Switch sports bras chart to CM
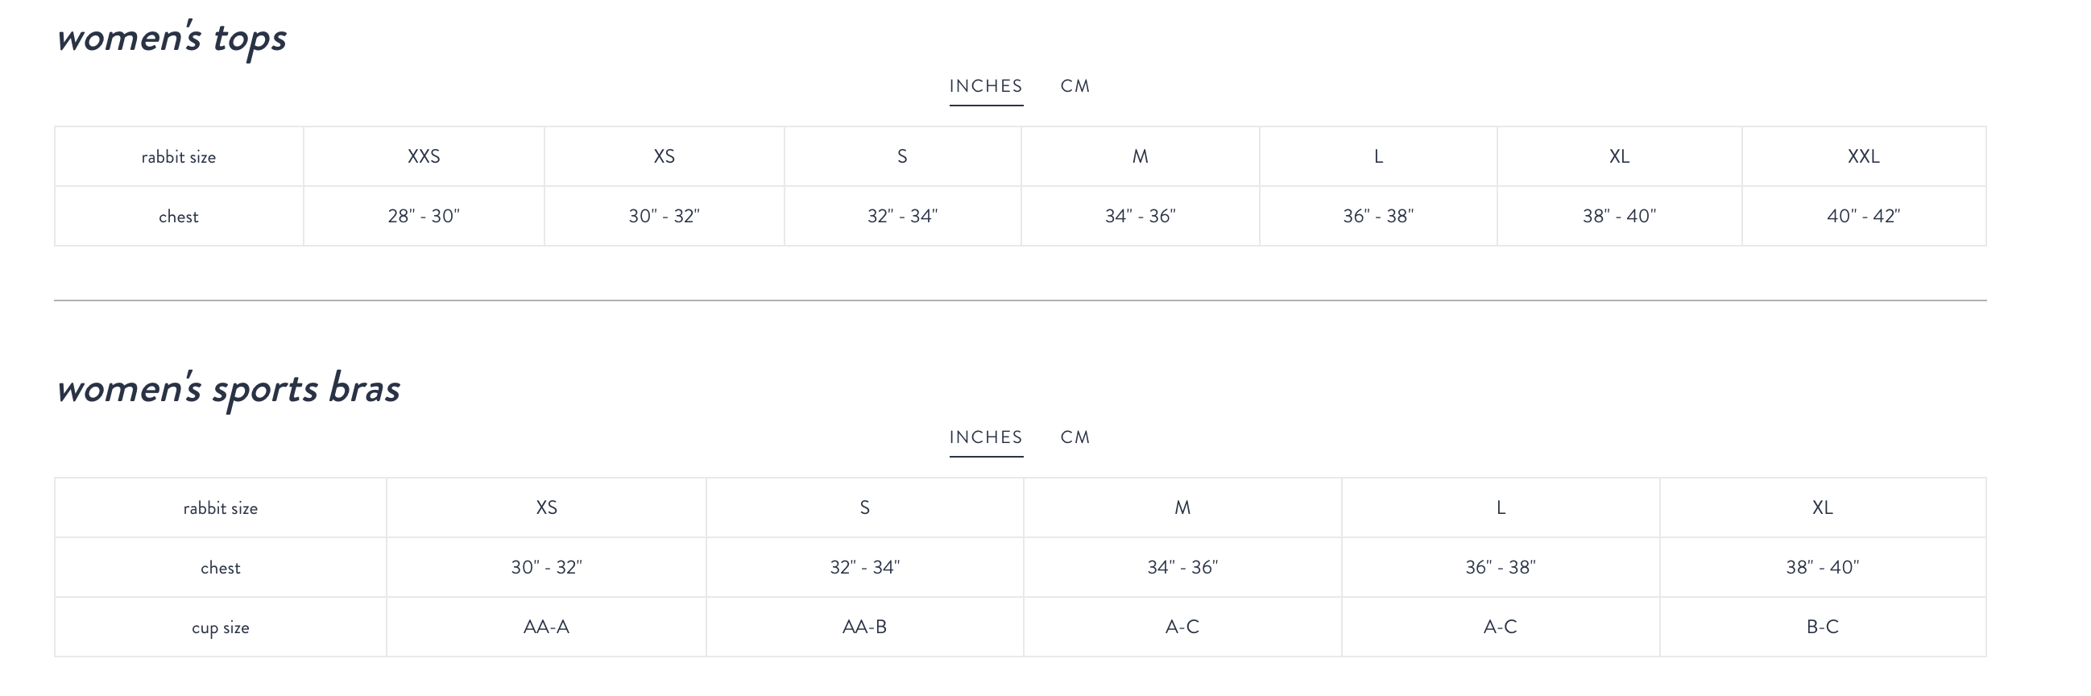Viewport: 2091px width, 696px height. [x=1074, y=437]
